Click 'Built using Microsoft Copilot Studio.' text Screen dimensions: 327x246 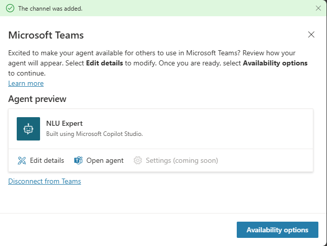(94, 134)
